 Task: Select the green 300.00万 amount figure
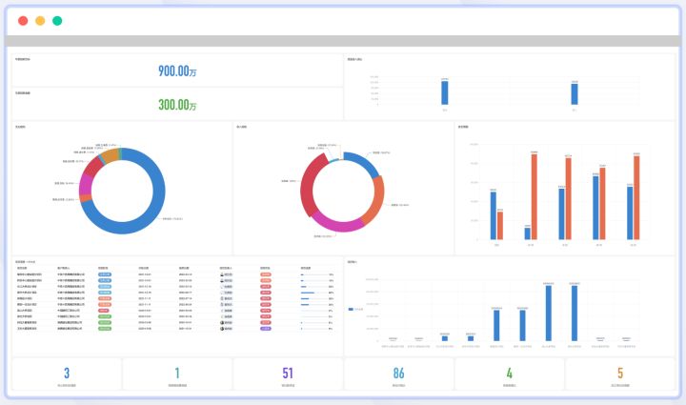(x=178, y=105)
